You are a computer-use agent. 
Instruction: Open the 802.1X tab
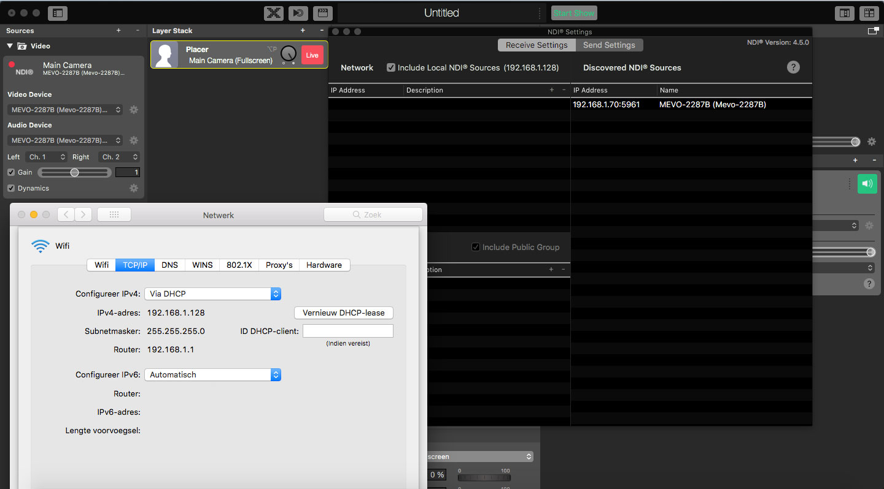point(239,265)
